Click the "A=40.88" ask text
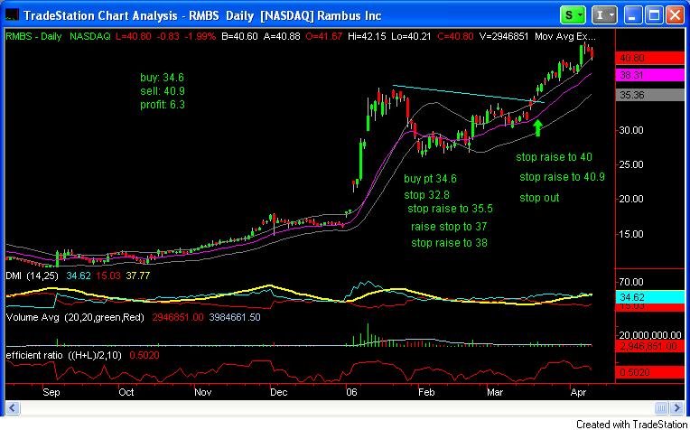Viewport: 690px width, 430px height. (x=282, y=36)
